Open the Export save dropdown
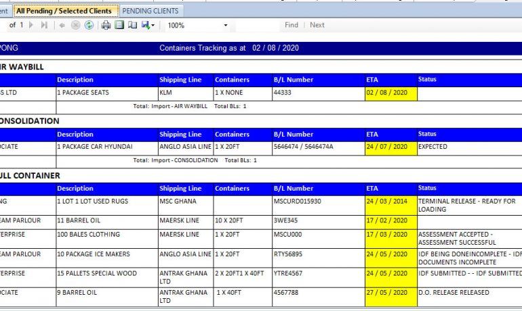Viewport: 522px width, 311px height. tap(148, 25)
